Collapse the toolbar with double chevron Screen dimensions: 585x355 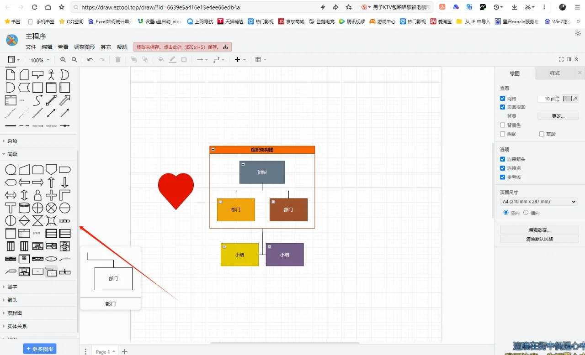point(576,59)
